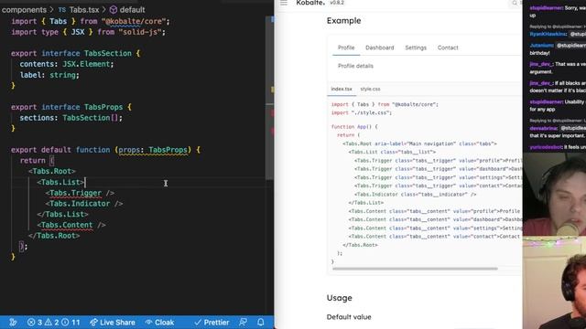The image size is (586, 329).
Task: Click the Example heading
Action: [344, 21]
